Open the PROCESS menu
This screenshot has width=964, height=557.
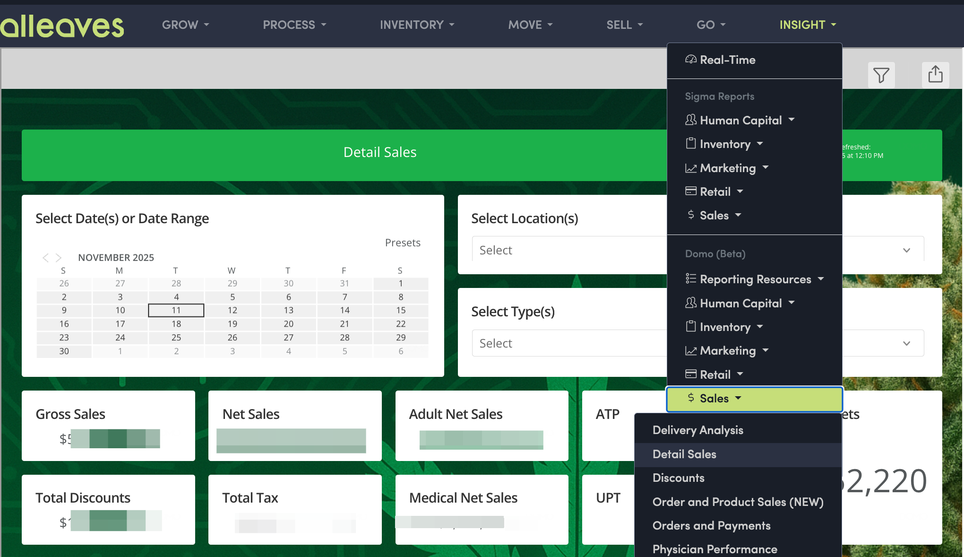point(294,25)
